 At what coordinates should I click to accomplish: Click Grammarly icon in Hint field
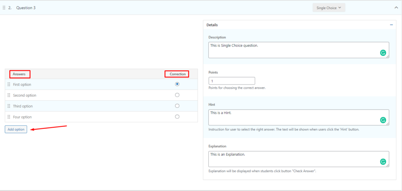pyautogui.click(x=383, y=120)
